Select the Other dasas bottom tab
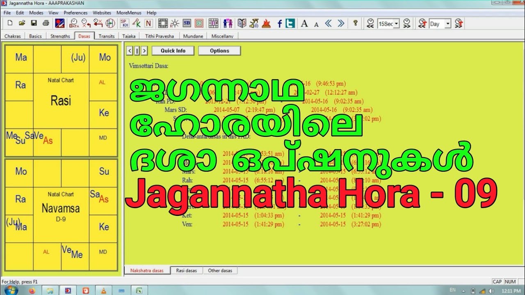The height and width of the screenshot is (295, 525). [x=220, y=270]
